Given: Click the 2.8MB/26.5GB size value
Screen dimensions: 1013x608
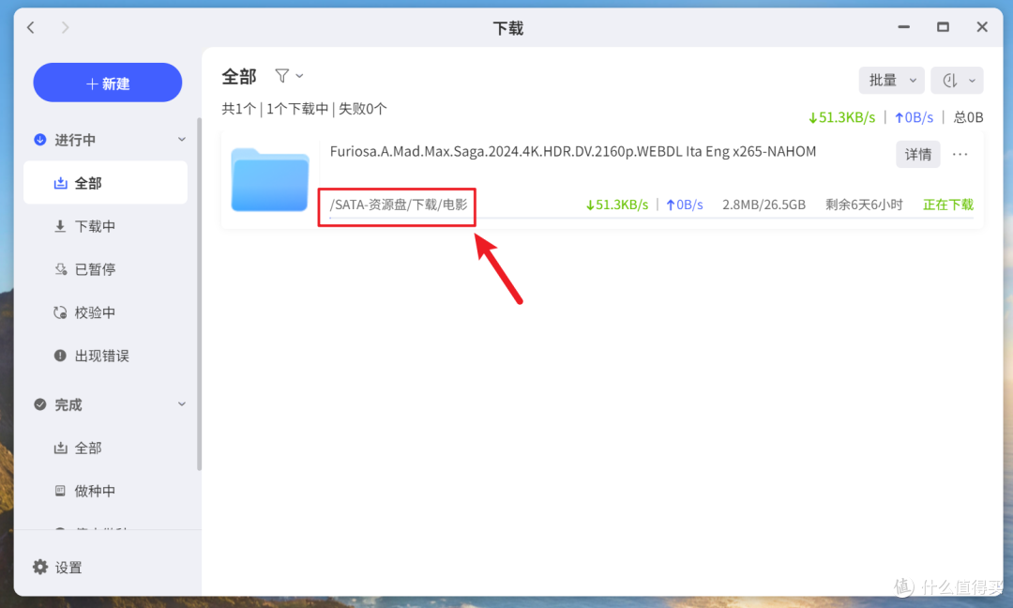Looking at the screenshot, I should [764, 205].
